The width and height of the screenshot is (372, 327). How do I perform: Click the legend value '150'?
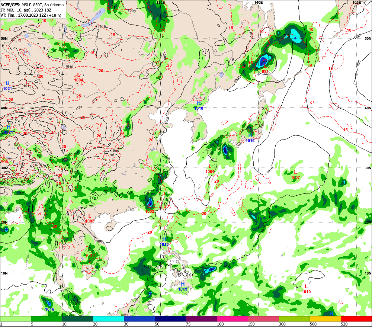point(251,324)
